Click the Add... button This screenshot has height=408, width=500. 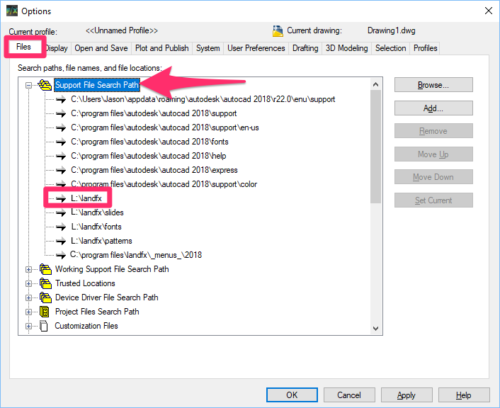coord(433,108)
